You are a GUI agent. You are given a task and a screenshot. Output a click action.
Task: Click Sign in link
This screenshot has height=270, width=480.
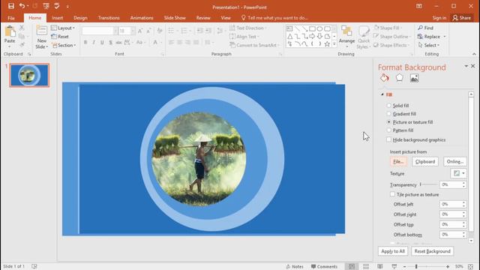tap(439, 18)
